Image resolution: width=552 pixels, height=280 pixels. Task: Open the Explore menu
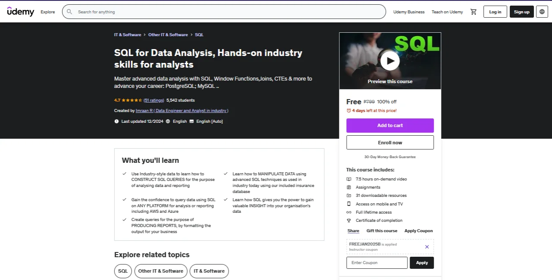[x=48, y=12]
